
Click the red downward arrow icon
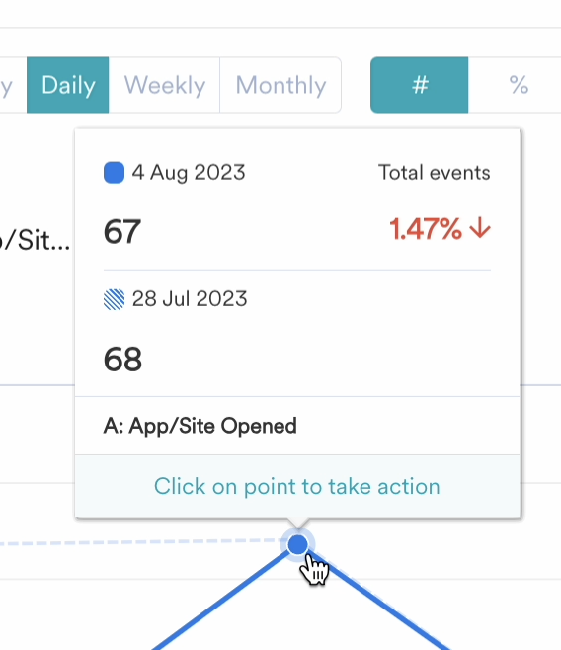(480, 228)
